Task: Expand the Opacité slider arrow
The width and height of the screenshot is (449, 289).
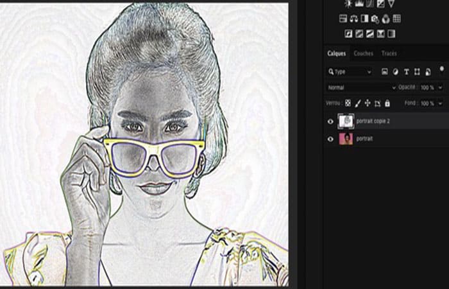Action: (441, 87)
